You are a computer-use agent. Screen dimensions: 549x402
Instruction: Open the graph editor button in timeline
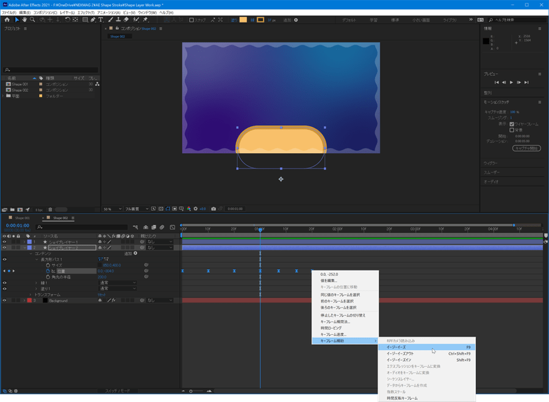pyautogui.click(x=173, y=227)
